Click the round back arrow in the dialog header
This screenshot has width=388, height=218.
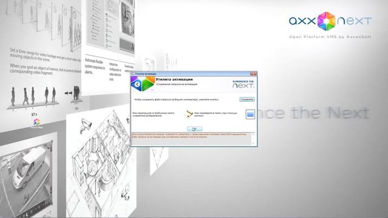[137, 84]
